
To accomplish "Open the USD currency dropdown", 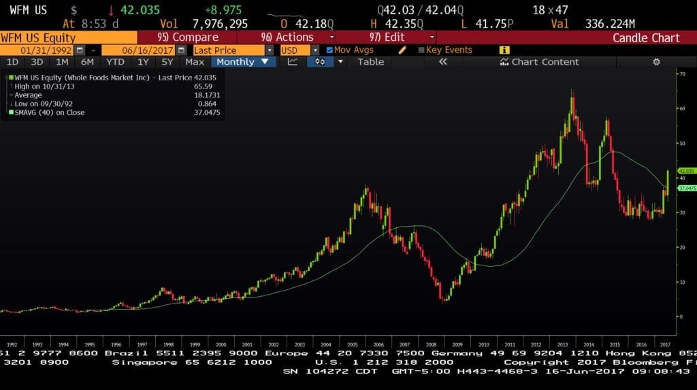I will pos(315,50).
